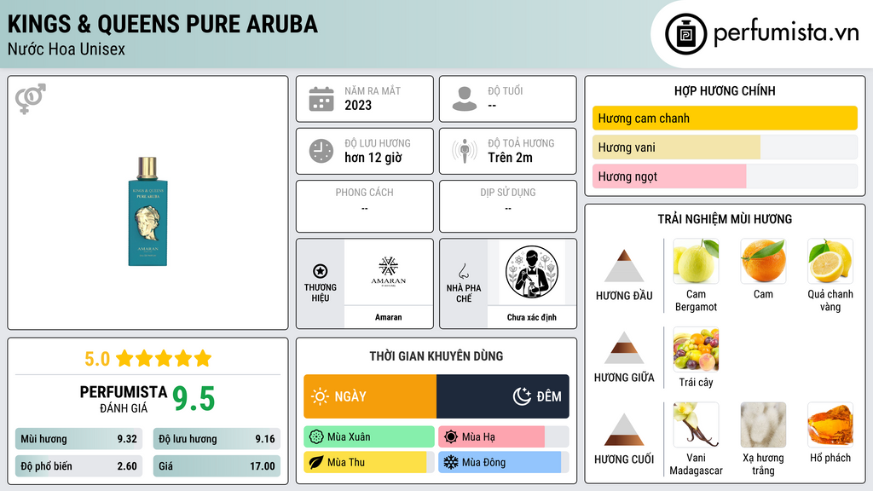The width and height of the screenshot is (873, 491).
Task: Click the perfumista.vn perfume bottle logo icon
Action: [685, 34]
